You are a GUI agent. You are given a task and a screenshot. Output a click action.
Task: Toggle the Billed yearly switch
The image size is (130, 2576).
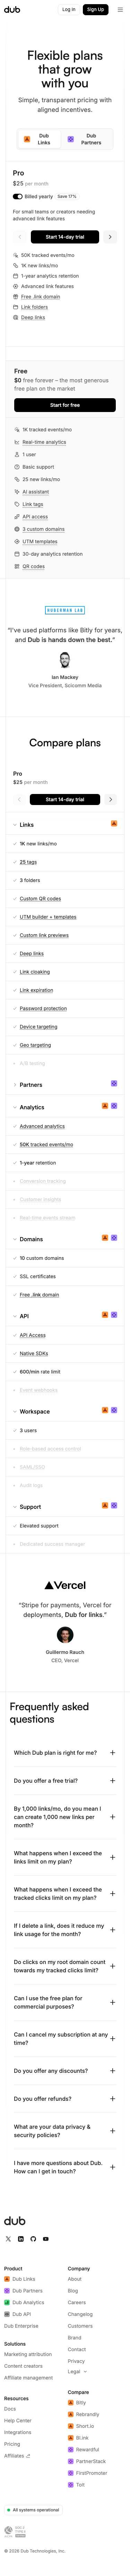click(18, 197)
